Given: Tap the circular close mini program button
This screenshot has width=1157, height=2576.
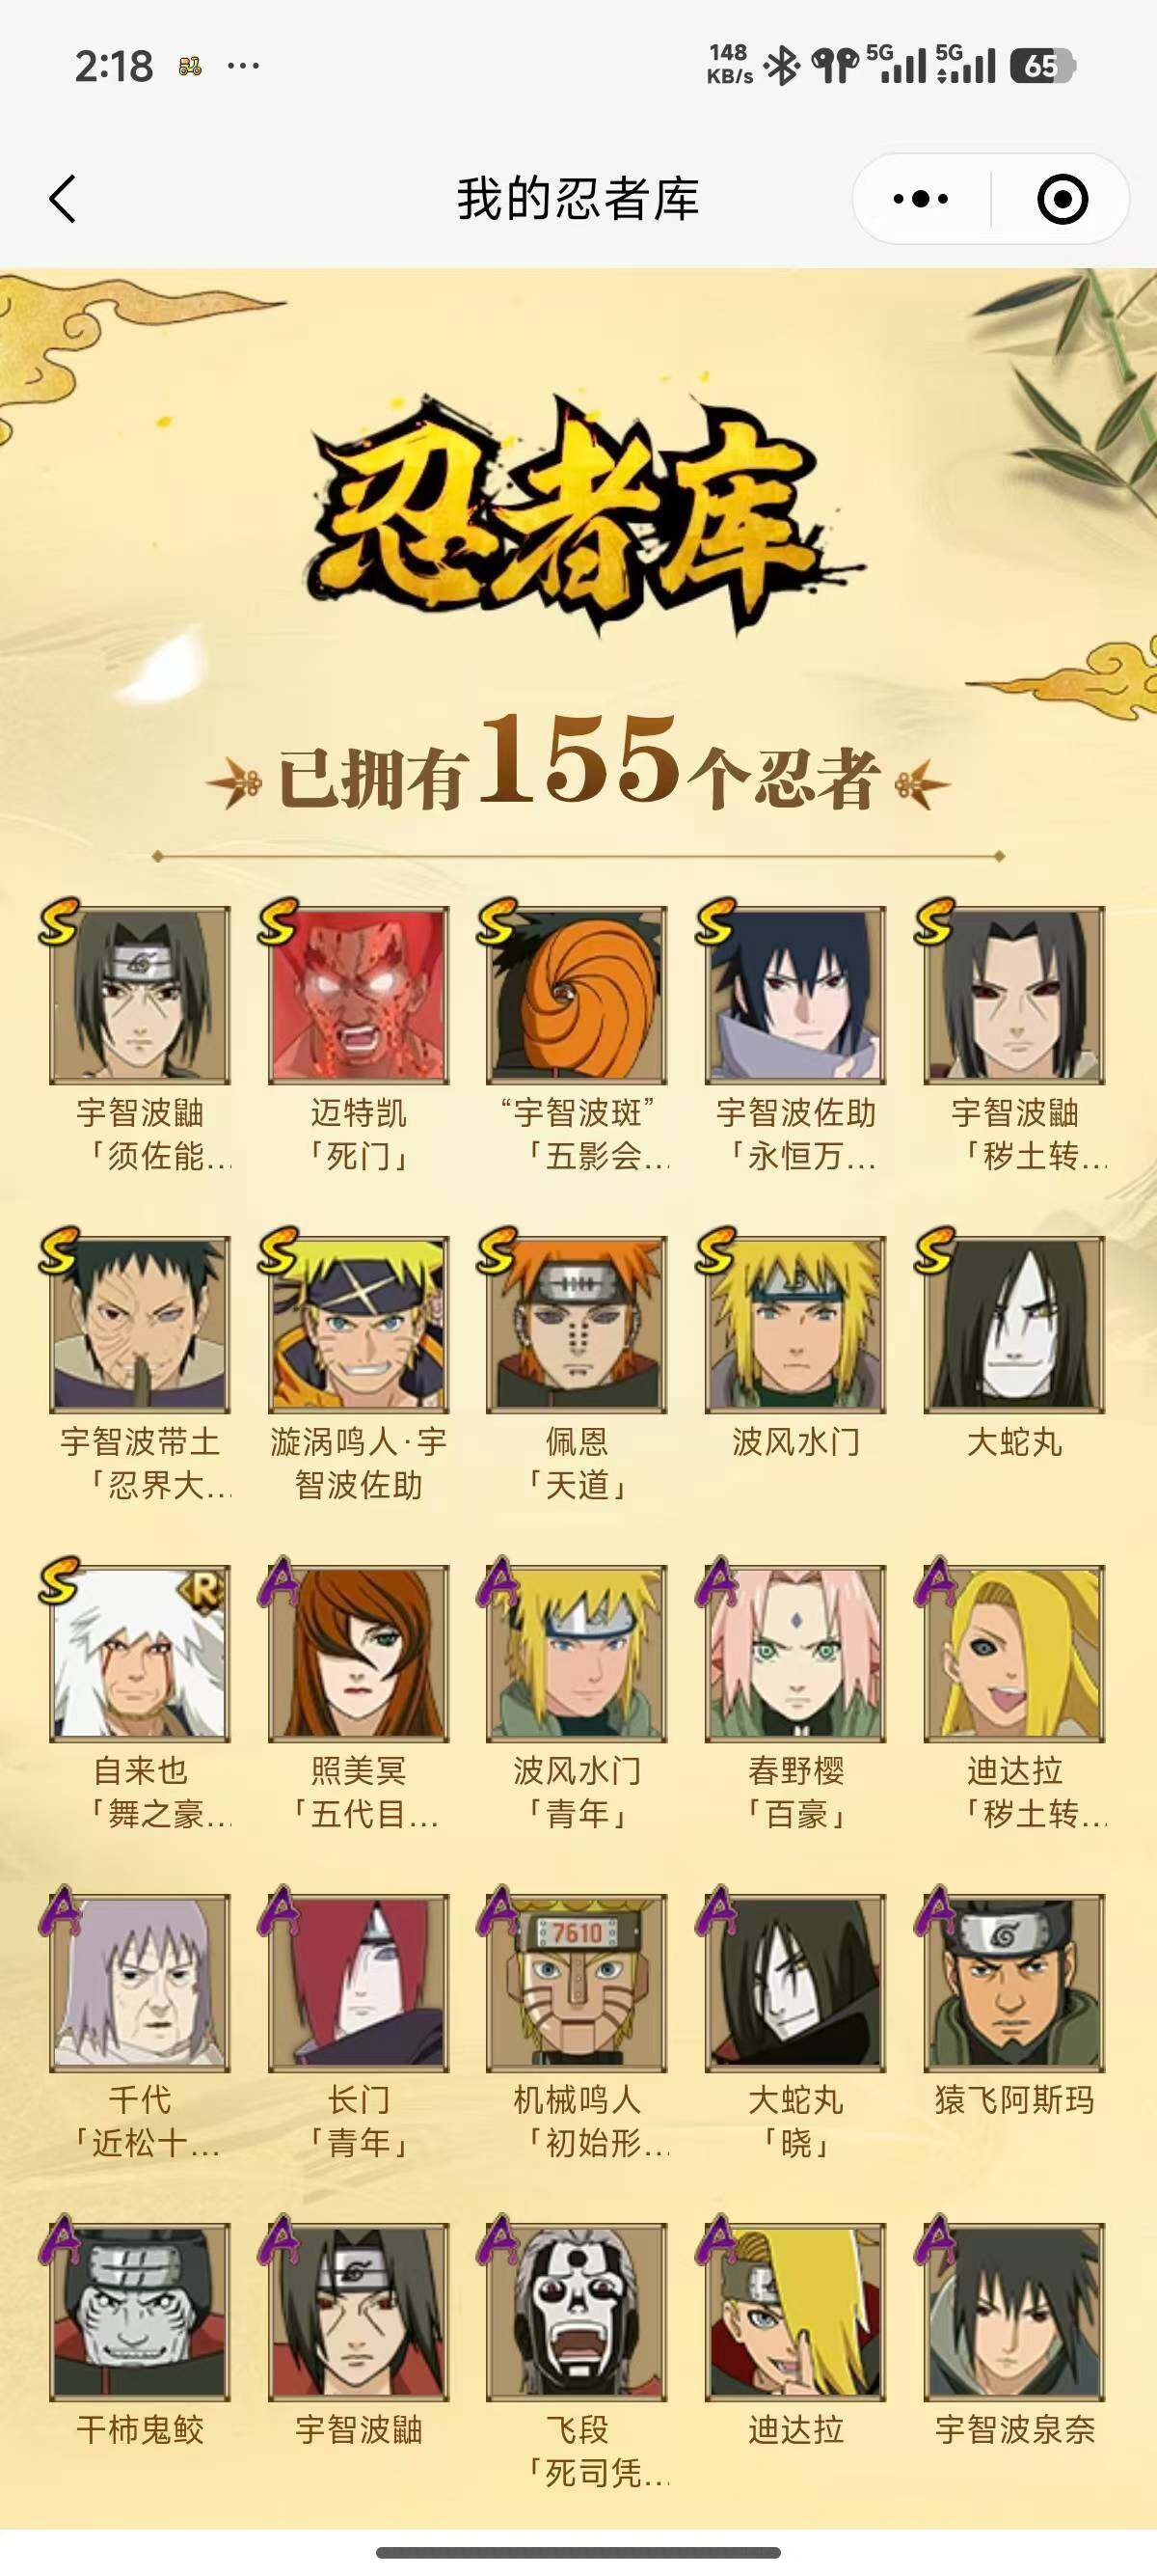Looking at the screenshot, I should (x=1063, y=198).
